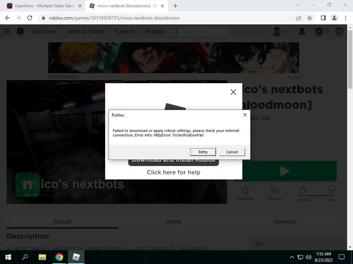Close the white Roblox download popup
This screenshot has height=264, width=353.
(x=233, y=92)
